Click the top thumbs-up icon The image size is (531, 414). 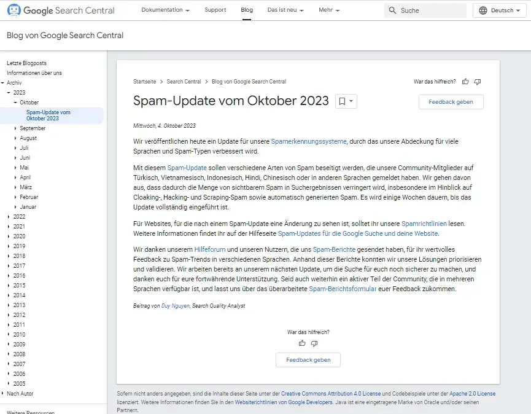coord(465,81)
